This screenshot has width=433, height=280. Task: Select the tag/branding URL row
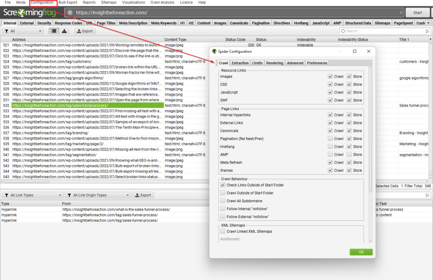pos(88,133)
